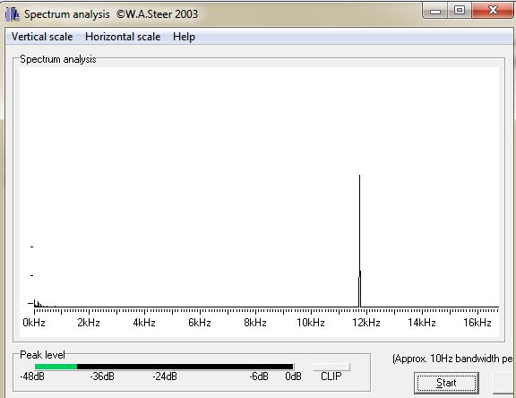The image size is (516, 398).
Task: Click the 16kHz frequency axis label
Action: [x=477, y=323]
